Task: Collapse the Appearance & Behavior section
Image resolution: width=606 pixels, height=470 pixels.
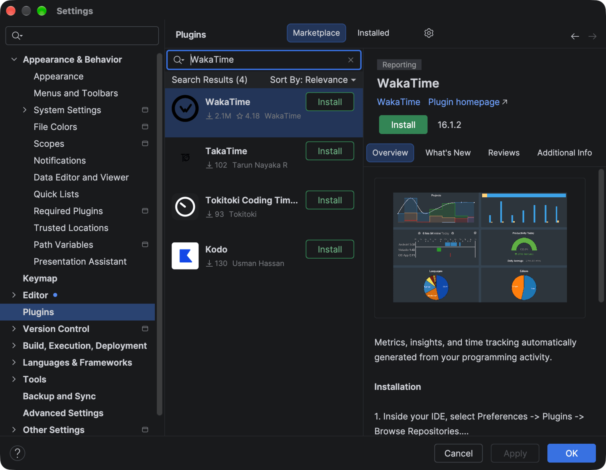Action: click(x=14, y=59)
